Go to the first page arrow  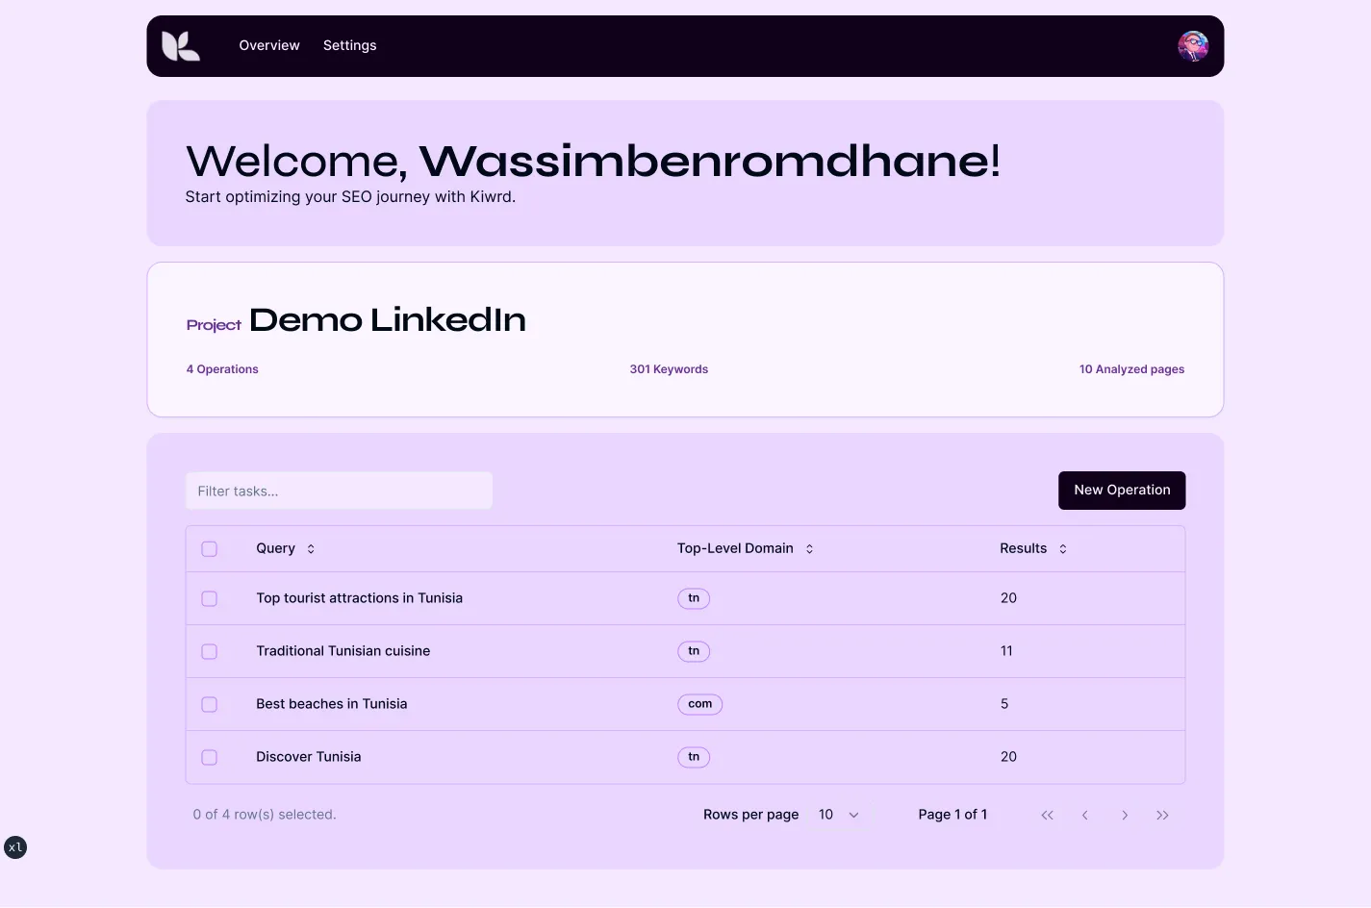pos(1047,815)
